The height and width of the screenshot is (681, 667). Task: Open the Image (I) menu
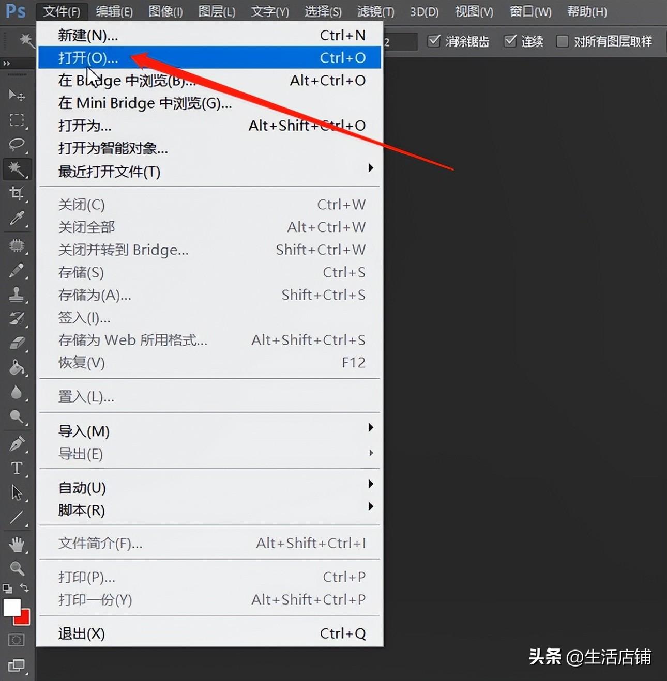pyautogui.click(x=165, y=11)
